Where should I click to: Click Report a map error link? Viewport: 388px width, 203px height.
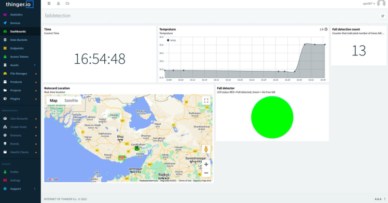pos(202,181)
